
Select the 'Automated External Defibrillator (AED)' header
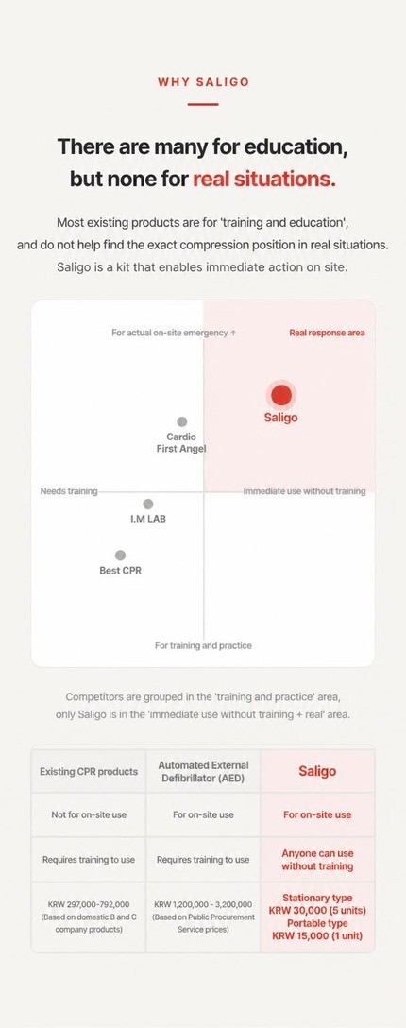203,771
